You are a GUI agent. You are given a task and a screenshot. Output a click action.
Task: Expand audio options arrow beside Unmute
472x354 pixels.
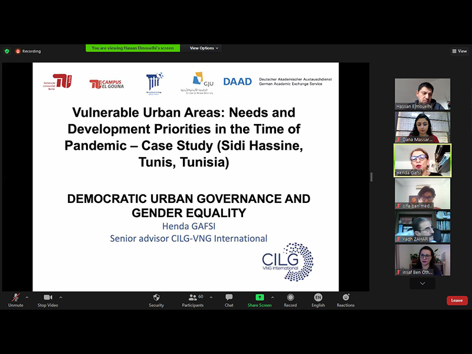(27, 297)
